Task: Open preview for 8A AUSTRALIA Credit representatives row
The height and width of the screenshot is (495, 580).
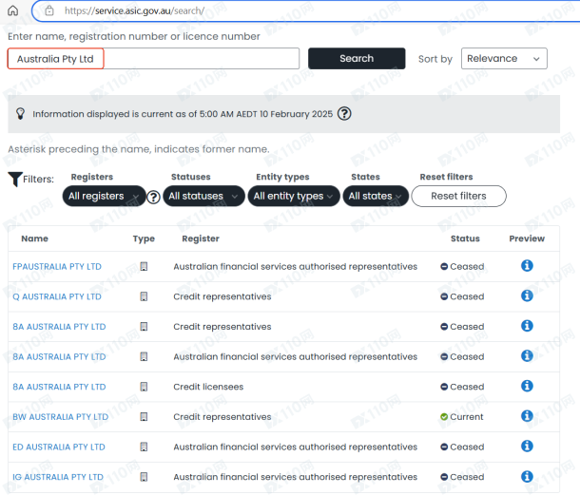Action: 527,326
